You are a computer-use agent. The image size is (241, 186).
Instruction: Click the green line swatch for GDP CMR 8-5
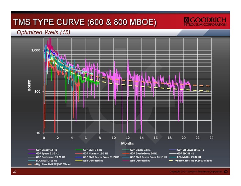tap(79, 150)
